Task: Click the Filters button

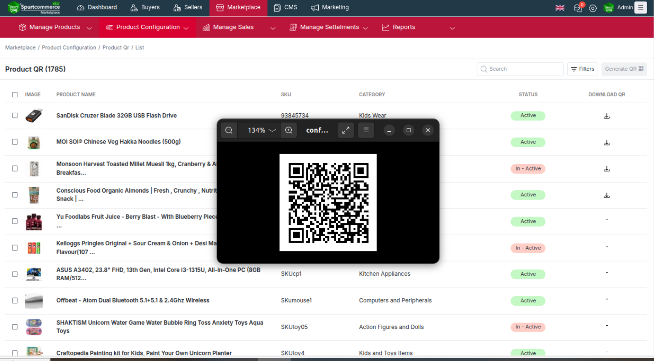Action: (x=582, y=69)
